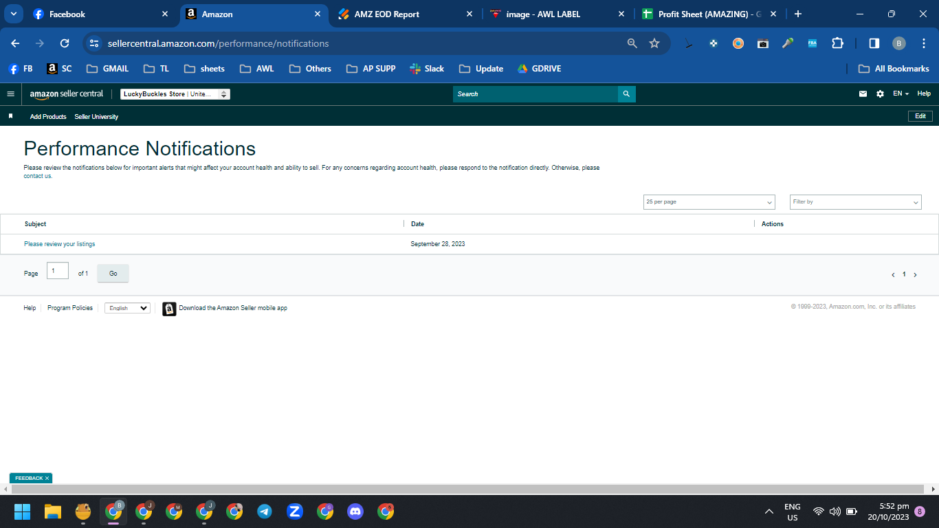
Task: Open the Please review your listings notification
Action: tap(60, 244)
